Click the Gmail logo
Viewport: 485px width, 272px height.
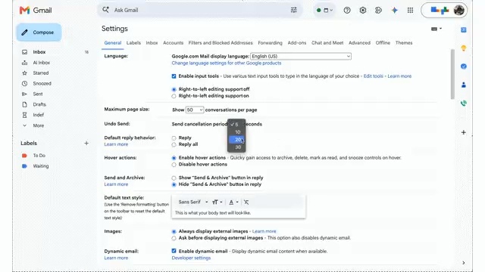pos(36,10)
